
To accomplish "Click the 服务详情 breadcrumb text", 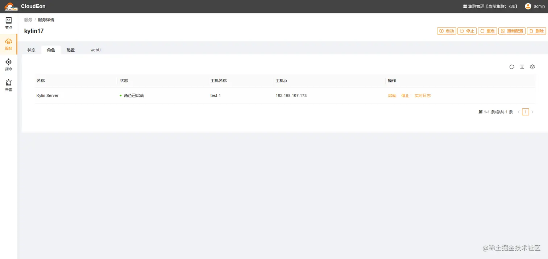I will 46,20.
